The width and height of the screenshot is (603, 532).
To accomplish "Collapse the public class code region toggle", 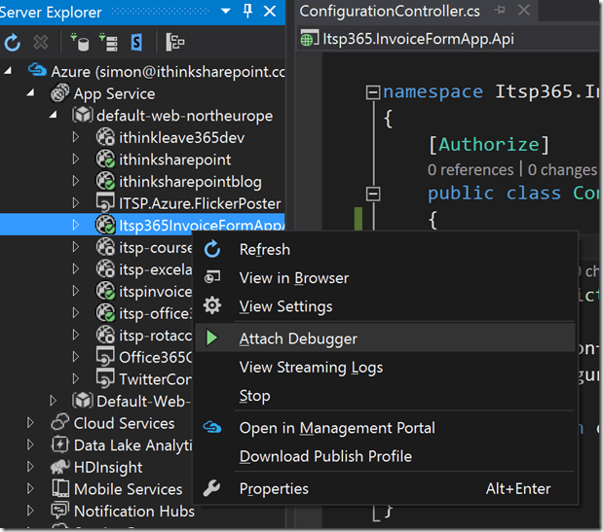I will pyautogui.click(x=372, y=193).
